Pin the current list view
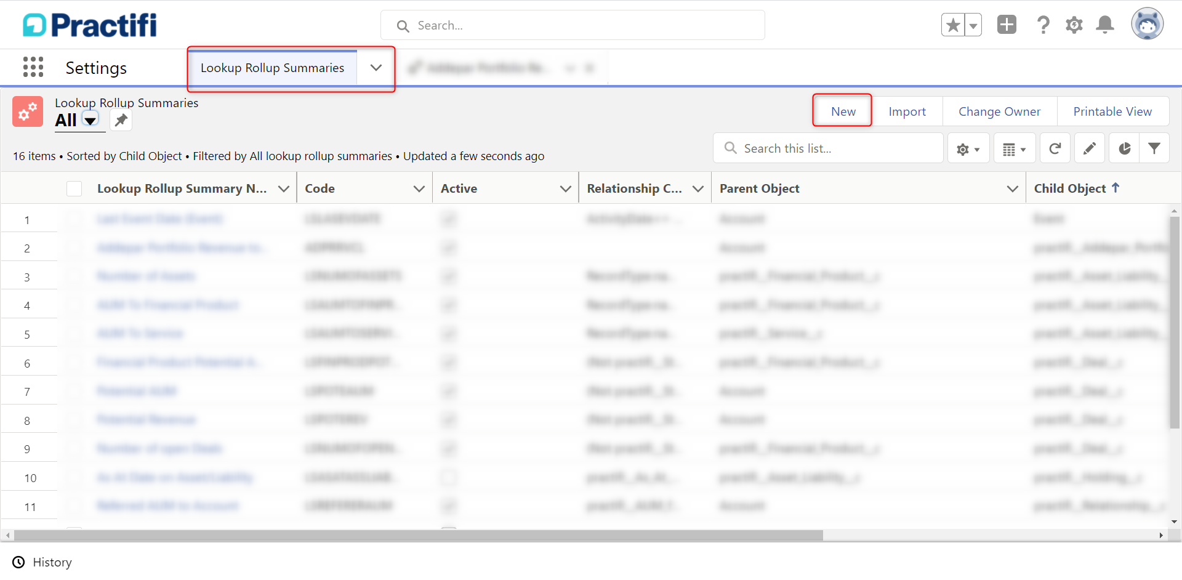The height and width of the screenshot is (580, 1182). point(121,120)
